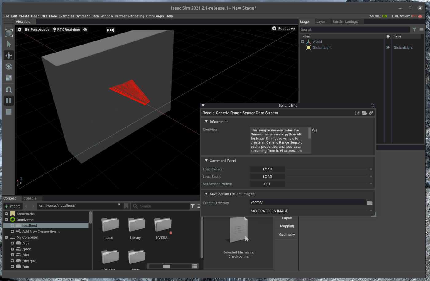Bookmark the current content path
Screen dimensions: 430x281
[126, 206]
